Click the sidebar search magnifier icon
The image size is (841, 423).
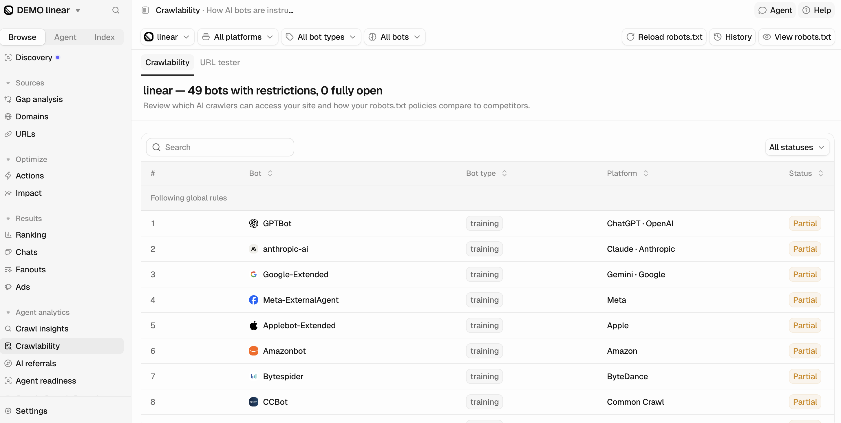click(x=116, y=10)
